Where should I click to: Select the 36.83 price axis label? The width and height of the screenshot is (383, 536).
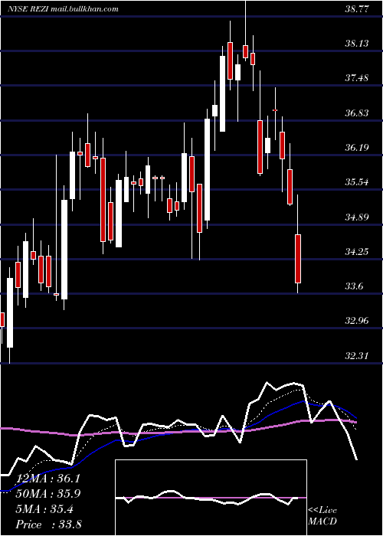coord(357,113)
